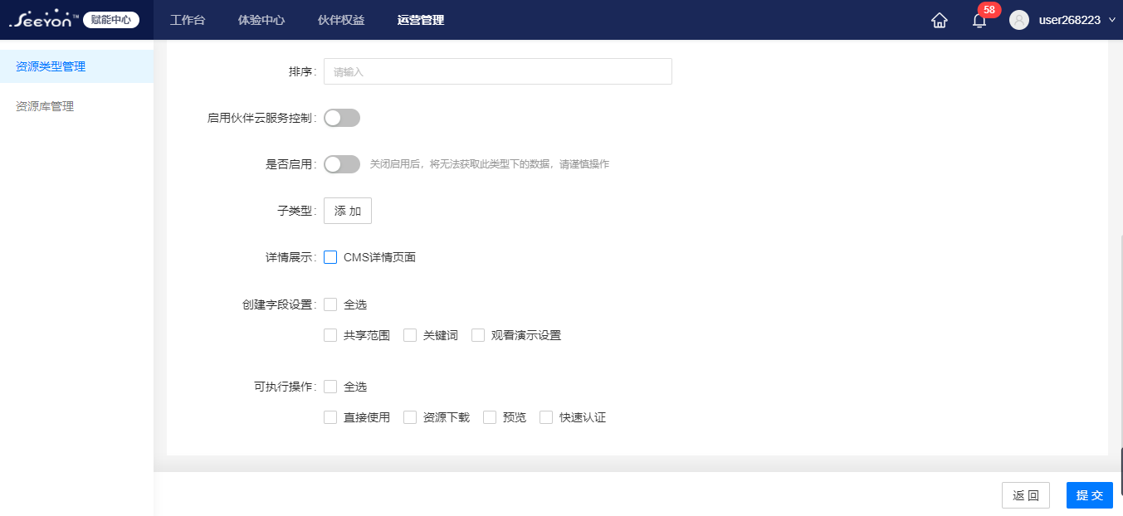Check 全选 under 创建字段设置
Image resolution: width=1123 pixels, height=516 pixels.
click(330, 304)
